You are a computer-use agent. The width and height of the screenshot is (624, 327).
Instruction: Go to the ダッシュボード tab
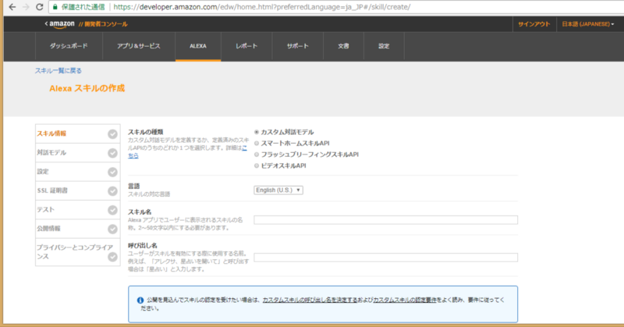[x=69, y=46]
